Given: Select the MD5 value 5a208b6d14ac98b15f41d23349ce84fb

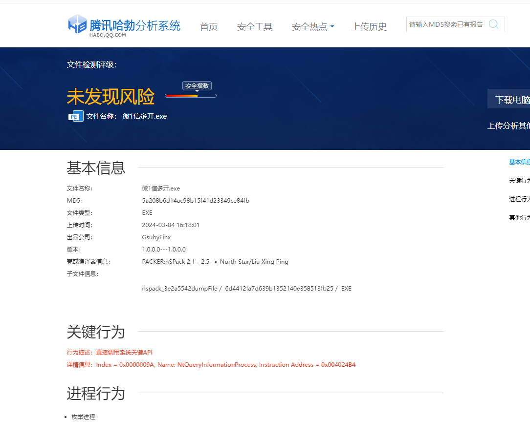Looking at the screenshot, I should [x=196, y=201].
